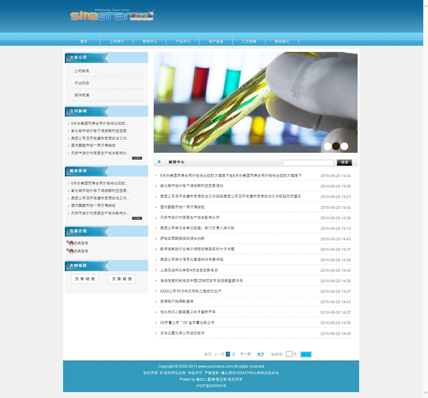Click the second QQ online service icon
The width and height of the screenshot is (428, 398).
pyautogui.click(x=70, y=251)
